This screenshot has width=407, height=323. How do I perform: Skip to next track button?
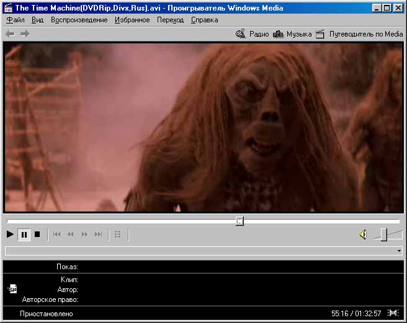point(98,235)
